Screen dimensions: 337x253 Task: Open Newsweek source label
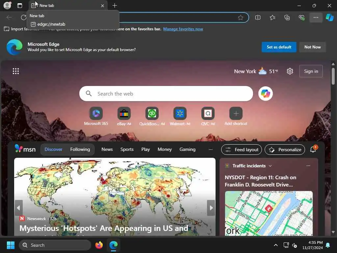(x=37, y=219)
